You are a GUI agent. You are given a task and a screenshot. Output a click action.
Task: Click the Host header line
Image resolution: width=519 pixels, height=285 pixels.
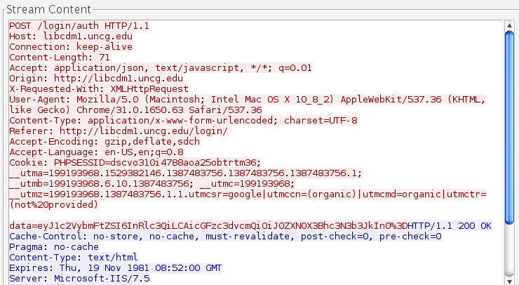(70, 36)
